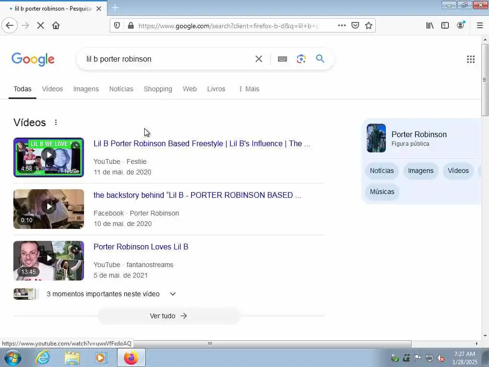The image size is (489, 367).
Task: Open File Explorer from taskbar
Action: click(x=73, y=357)
